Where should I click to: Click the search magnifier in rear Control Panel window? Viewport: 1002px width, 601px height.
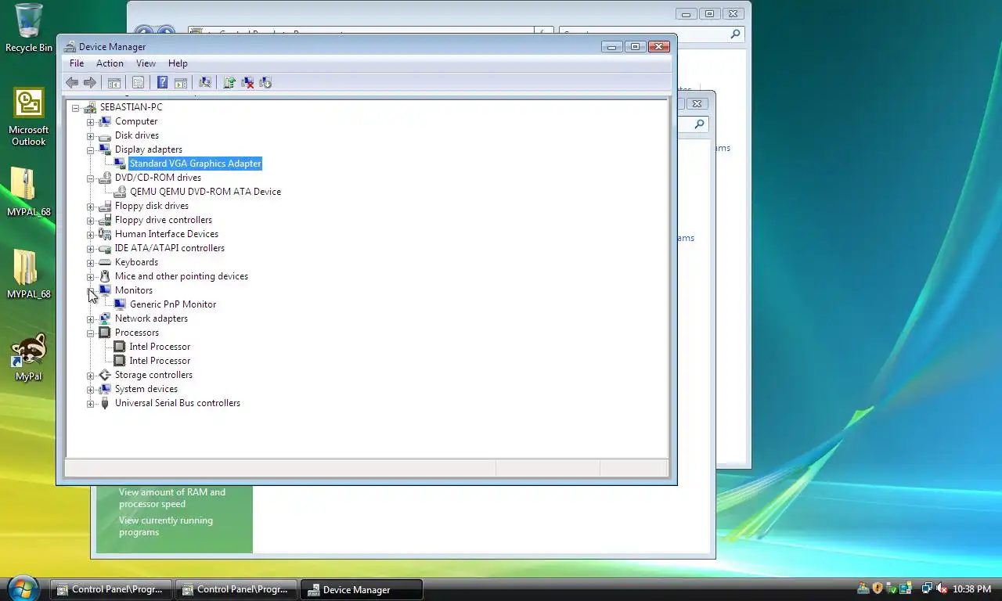[x=735, y=34]
